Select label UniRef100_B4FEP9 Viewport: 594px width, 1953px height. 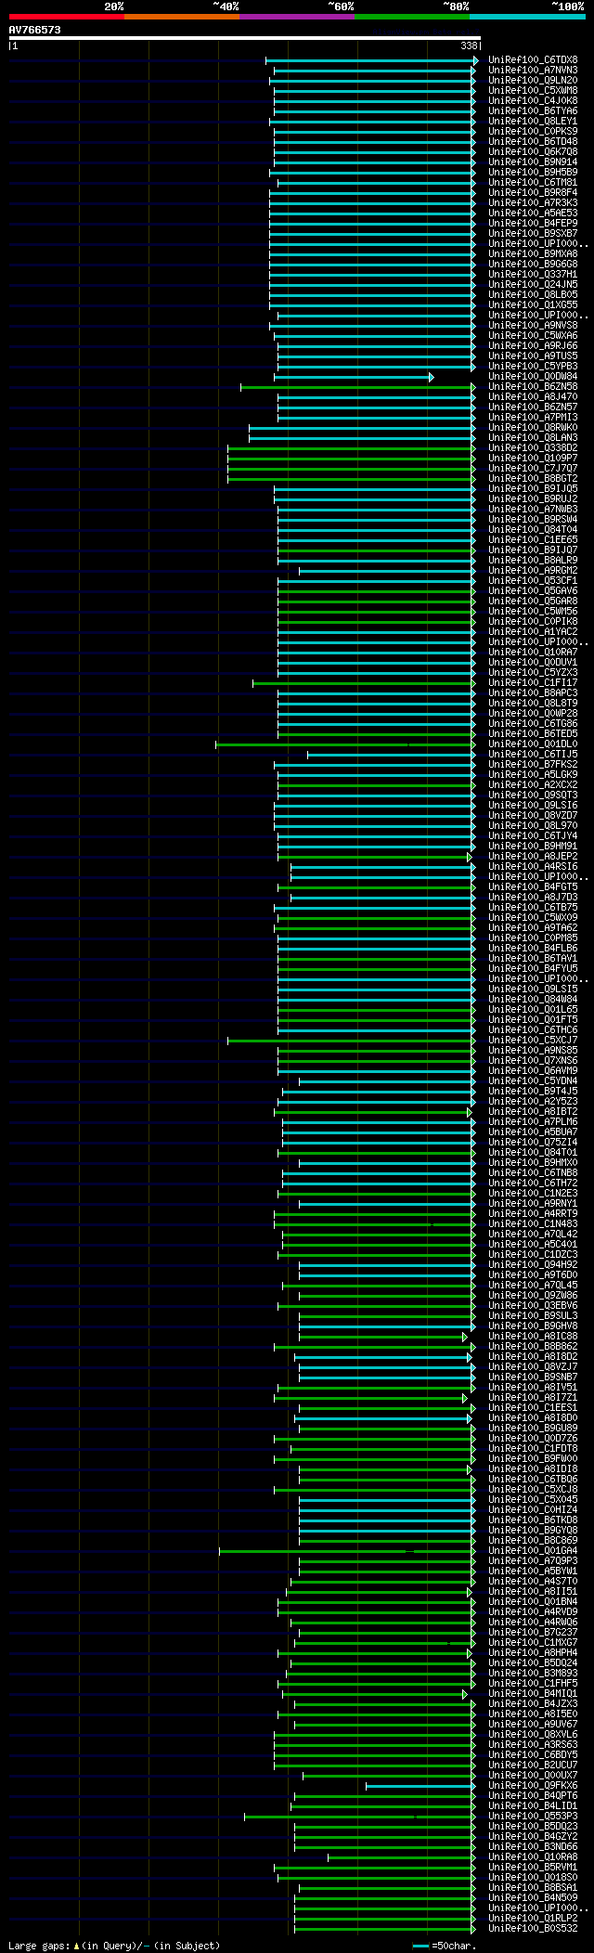coord(533,224)
